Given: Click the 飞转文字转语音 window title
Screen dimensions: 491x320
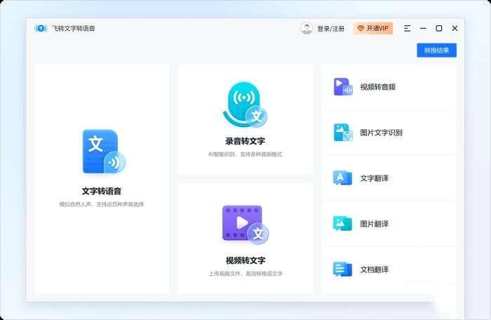Looking at the screenshot, I should pos(73,29).
